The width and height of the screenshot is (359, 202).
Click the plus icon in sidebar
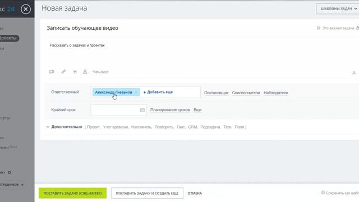[22, 185]
